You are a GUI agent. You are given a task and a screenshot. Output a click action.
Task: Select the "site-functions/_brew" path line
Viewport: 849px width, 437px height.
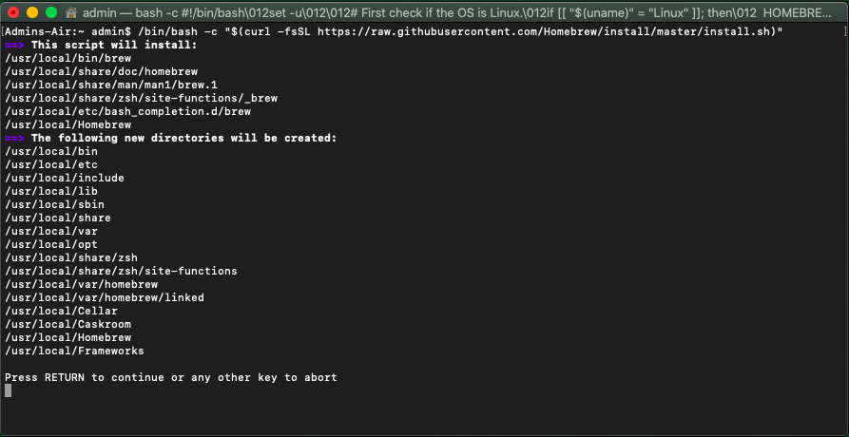(141, 98)
